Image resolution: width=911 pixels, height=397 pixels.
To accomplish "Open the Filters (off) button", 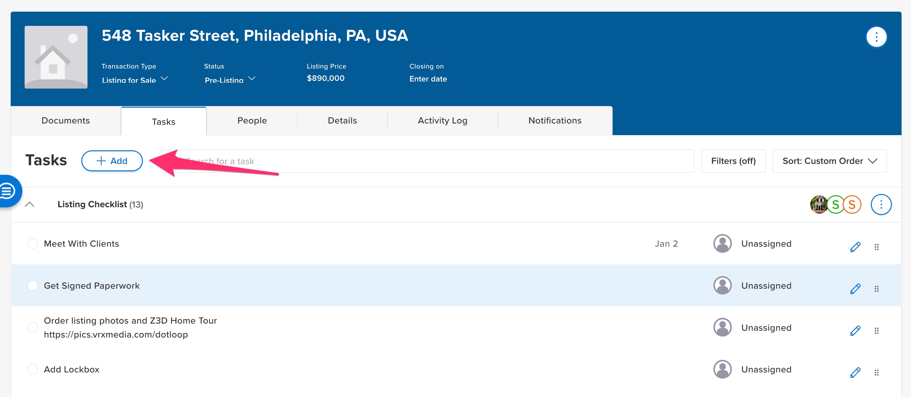I will click(733, 161).
